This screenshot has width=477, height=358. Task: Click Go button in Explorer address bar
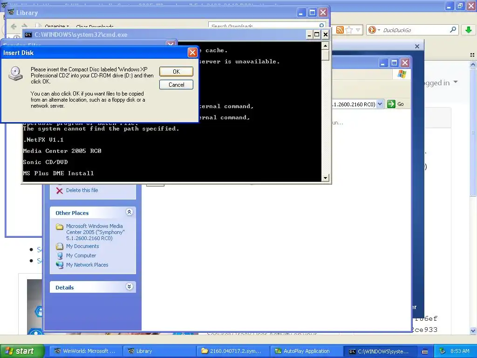(x=395, y=104)
